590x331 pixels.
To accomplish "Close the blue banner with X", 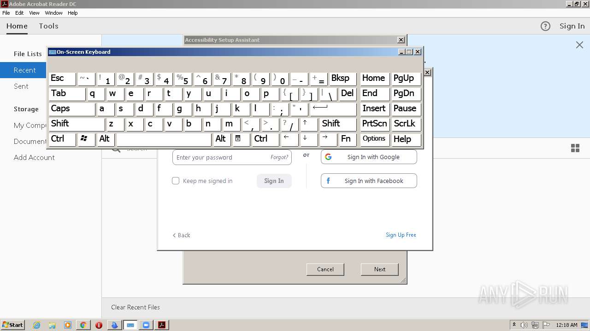I will [579, 45].
